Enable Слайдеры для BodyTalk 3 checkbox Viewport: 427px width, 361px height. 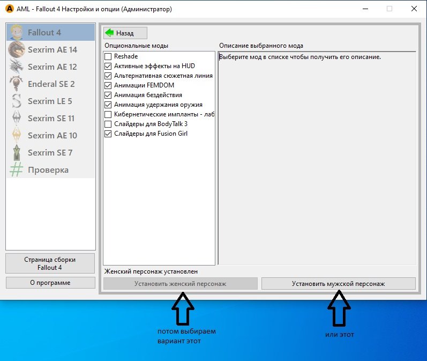coord(108,124)
